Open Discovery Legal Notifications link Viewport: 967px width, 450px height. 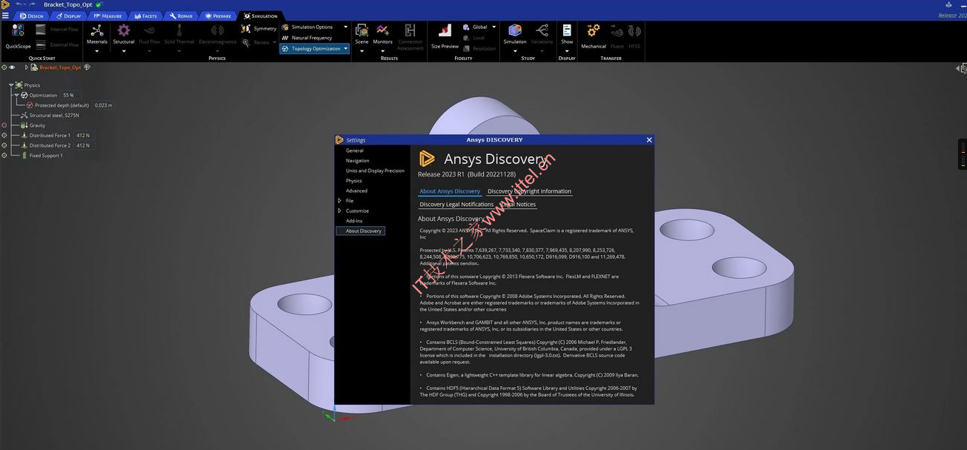tap(456, 205)
